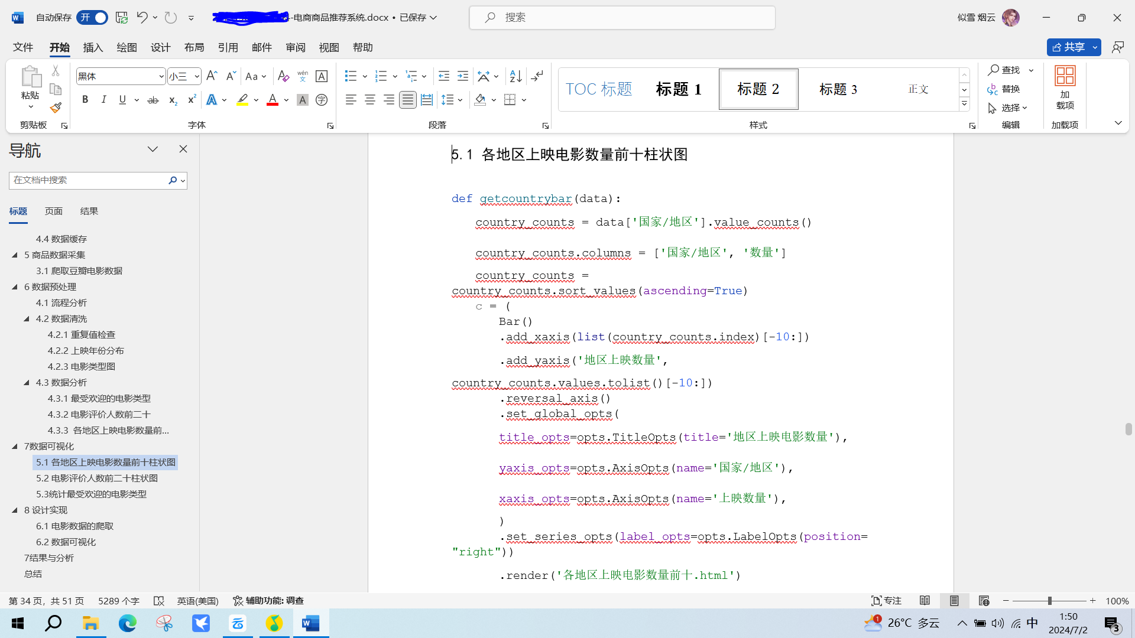Click the Sort A-Z icon

click(515, 76)
